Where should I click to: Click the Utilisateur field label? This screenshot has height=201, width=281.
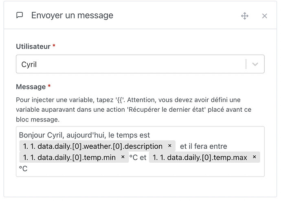coord(33,46)
